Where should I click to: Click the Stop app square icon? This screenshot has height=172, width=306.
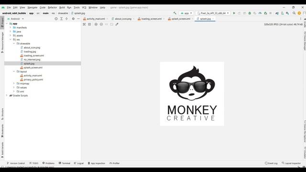271,13
